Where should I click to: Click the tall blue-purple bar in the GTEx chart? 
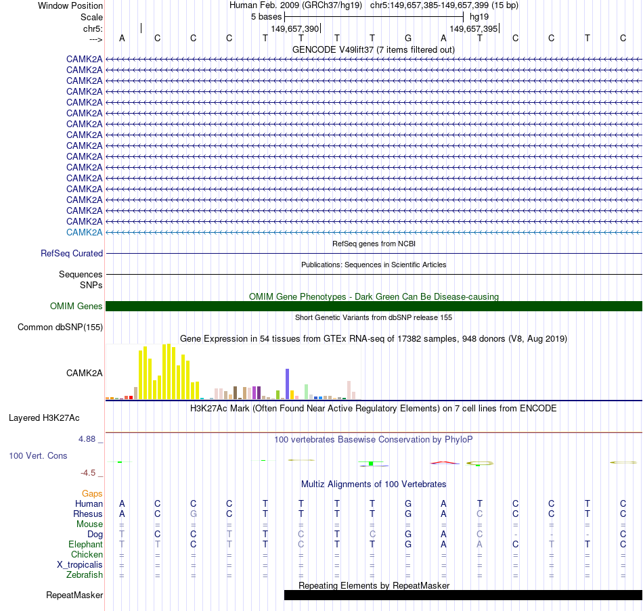[288, 384]
